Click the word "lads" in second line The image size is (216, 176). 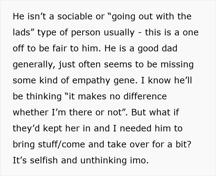click(23, 32)
